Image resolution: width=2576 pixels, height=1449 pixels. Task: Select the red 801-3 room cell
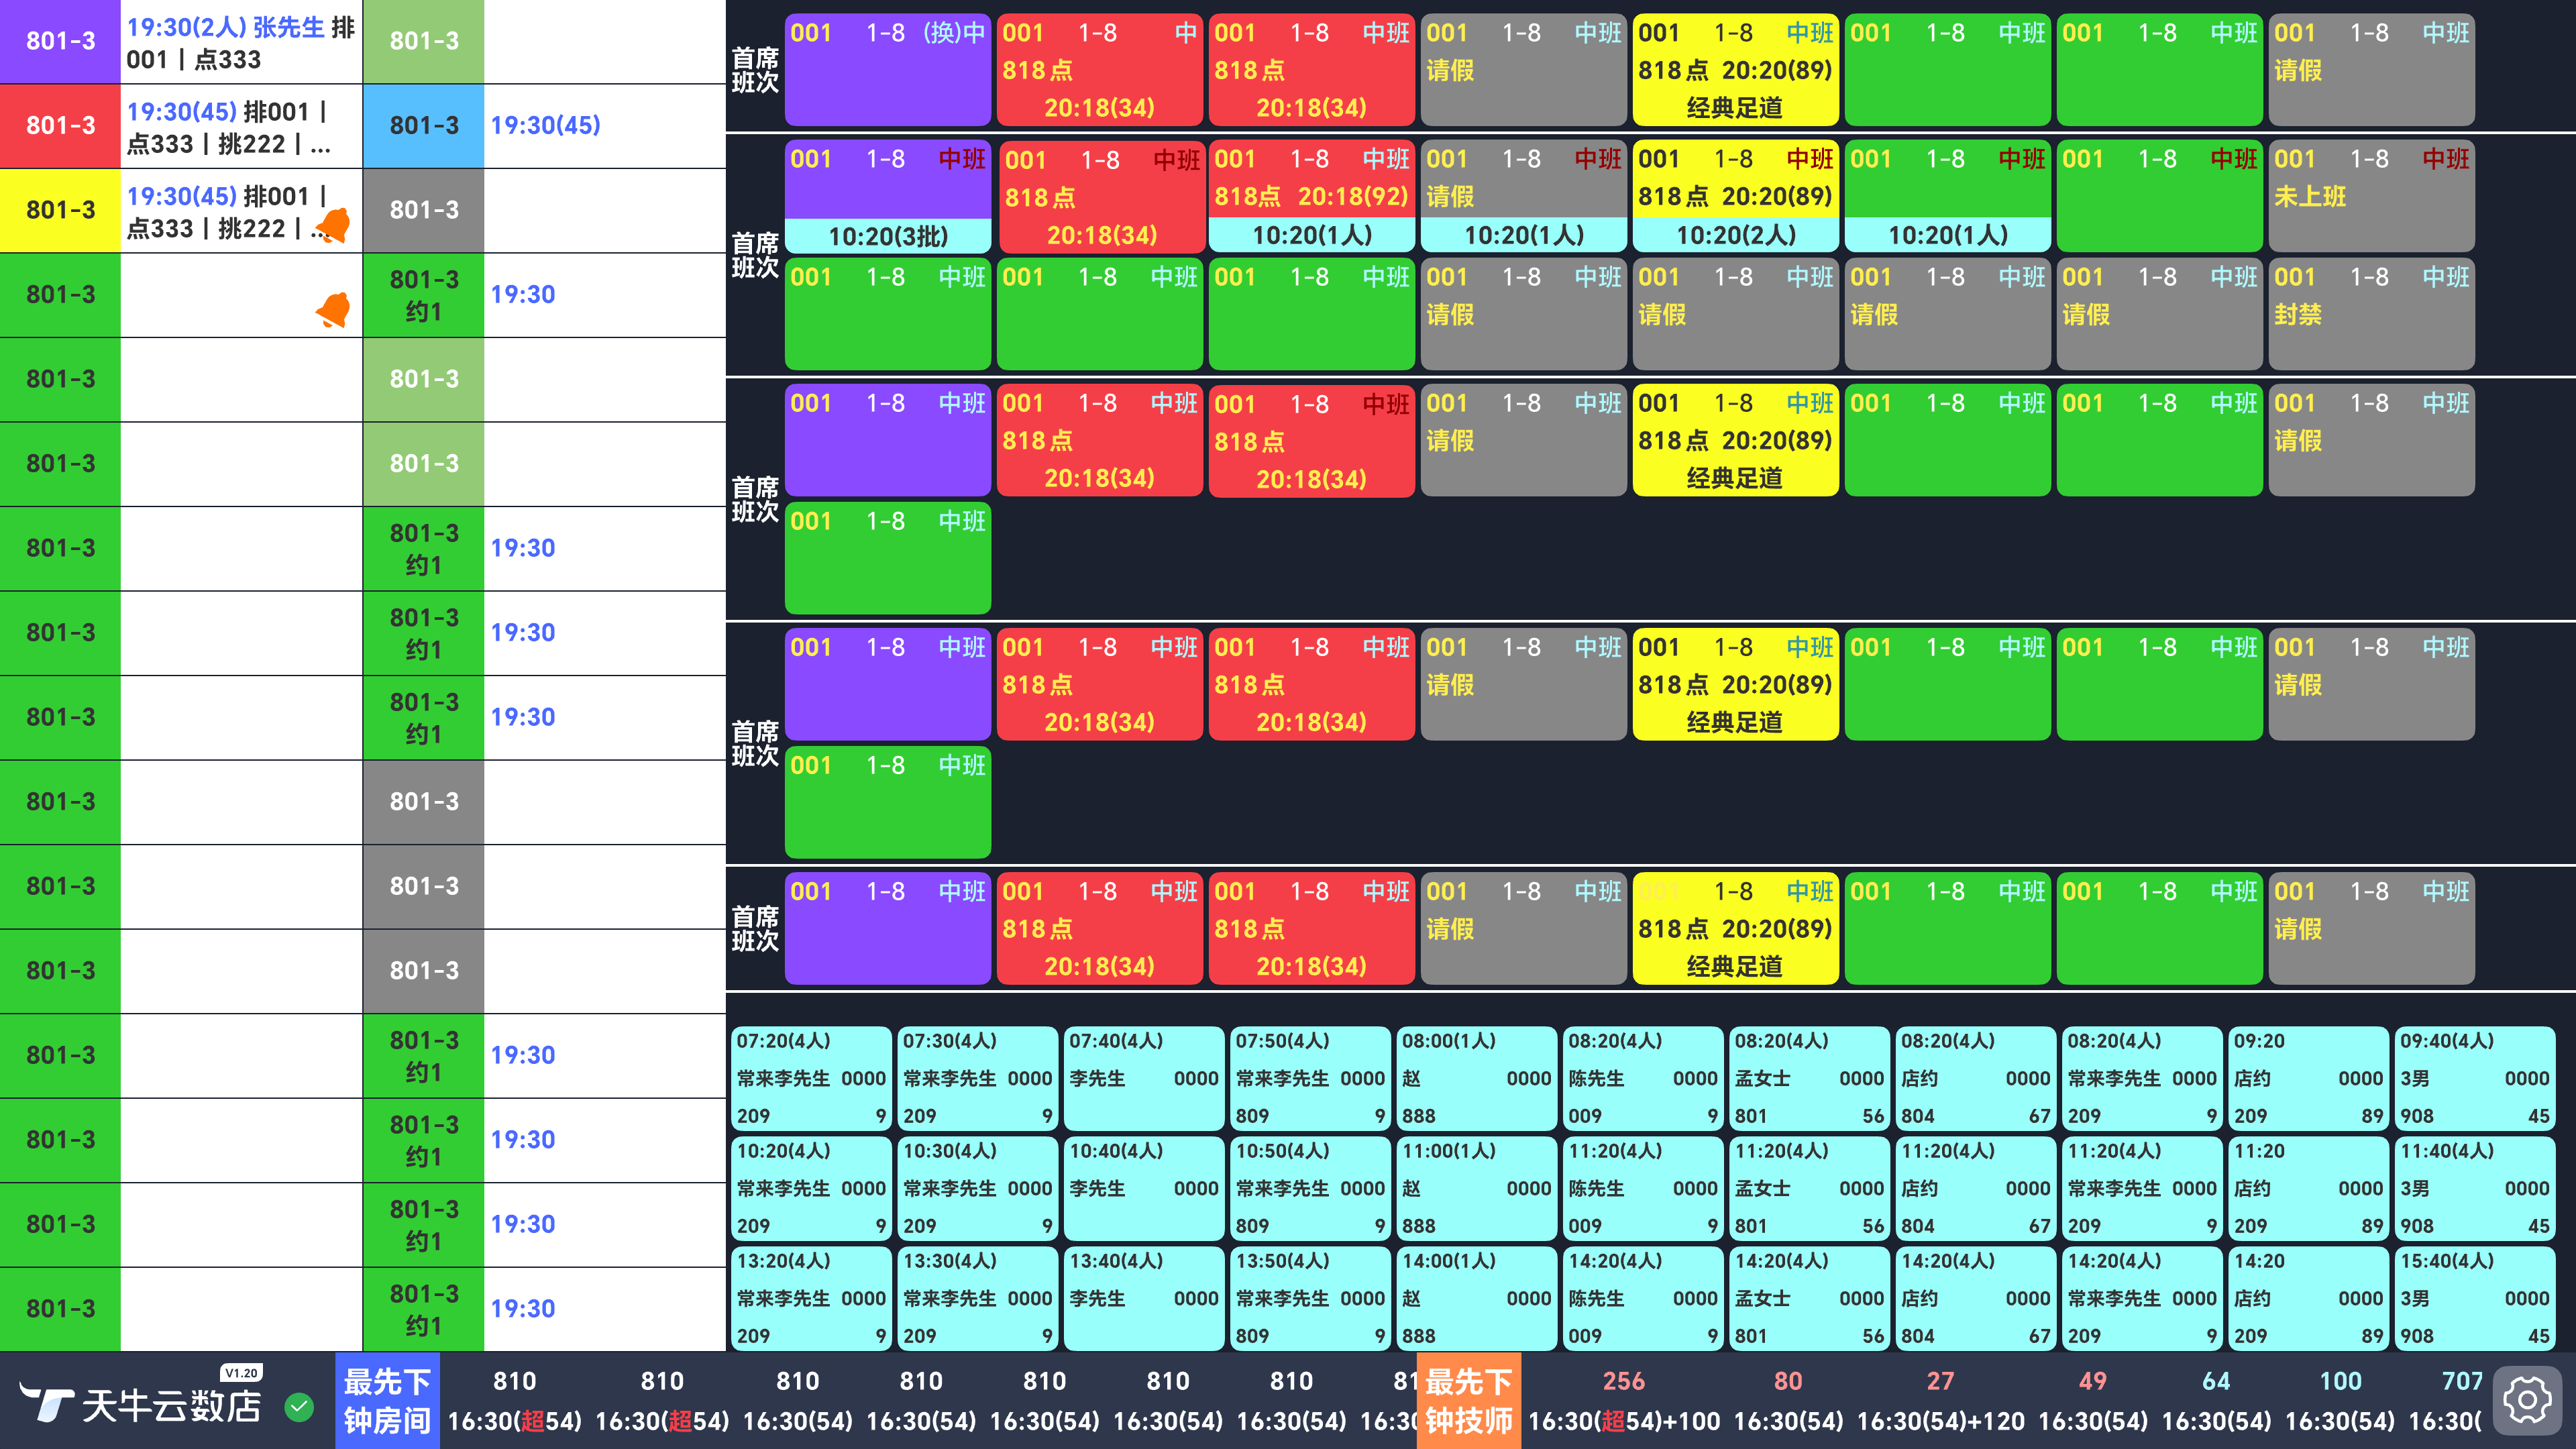pyautogui.click(x=60, y=126)
